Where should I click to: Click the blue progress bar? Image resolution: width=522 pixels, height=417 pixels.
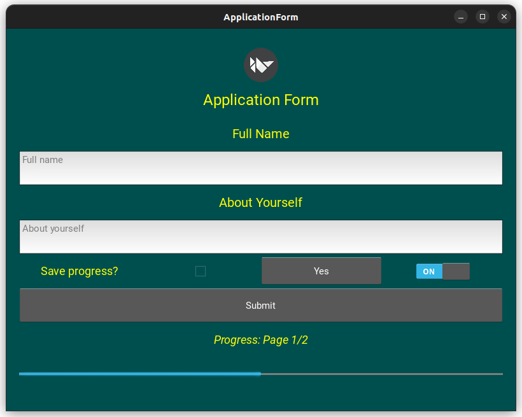tap(260, 374)
